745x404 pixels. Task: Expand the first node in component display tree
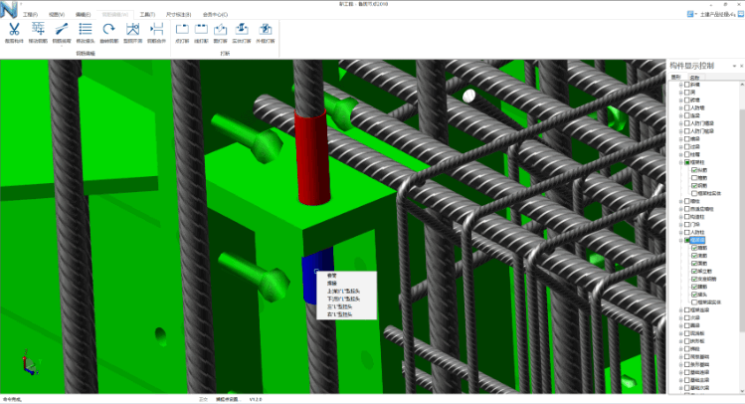coord(681,86)
